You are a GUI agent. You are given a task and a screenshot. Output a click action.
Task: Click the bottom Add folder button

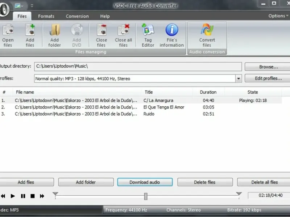coord(86,182)
